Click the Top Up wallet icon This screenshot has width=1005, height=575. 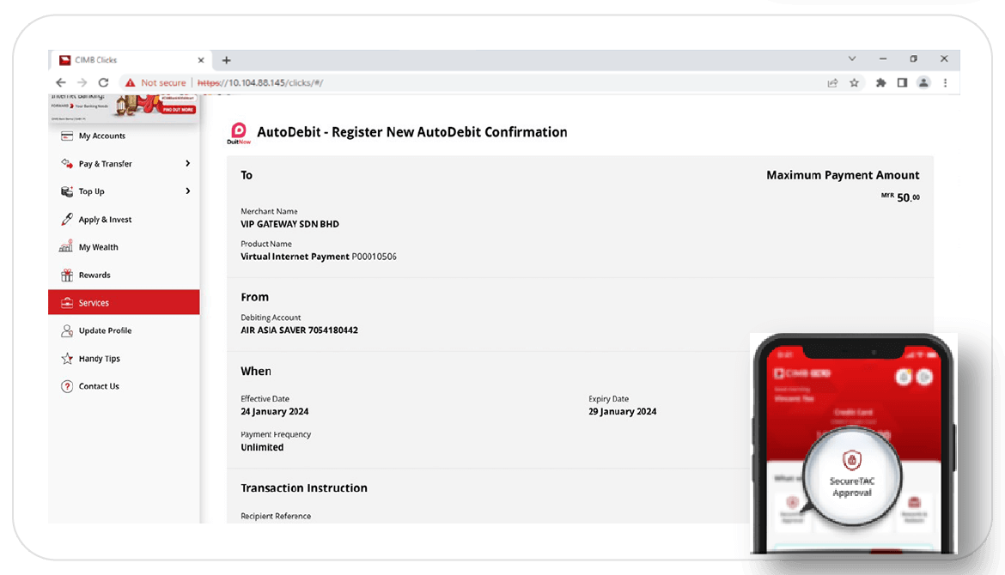click(x=66, y=191)
